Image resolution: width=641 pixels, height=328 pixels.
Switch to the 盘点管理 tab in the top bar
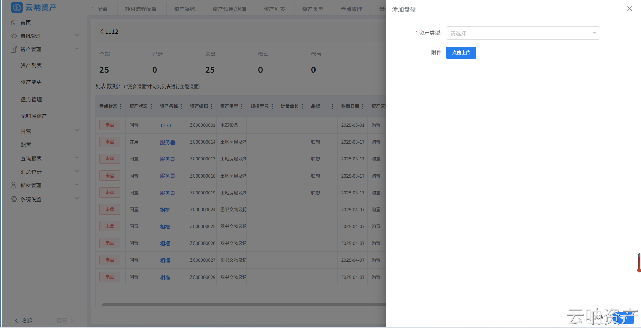coord(352,9)
